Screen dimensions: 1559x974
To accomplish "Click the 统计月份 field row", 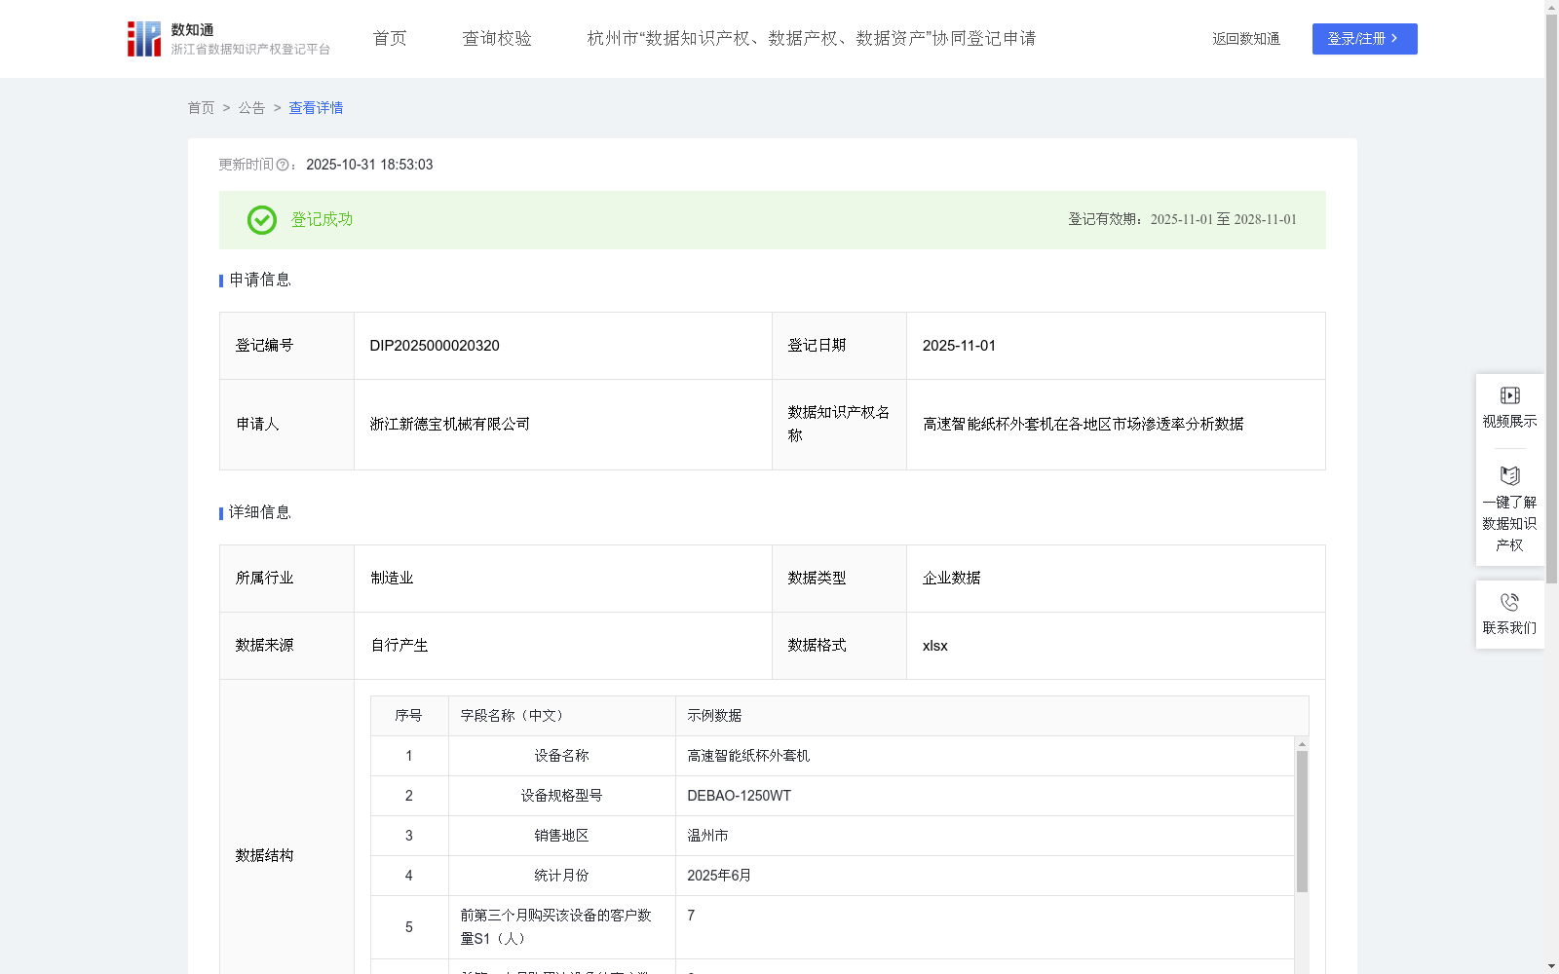I will pos(832,876).
